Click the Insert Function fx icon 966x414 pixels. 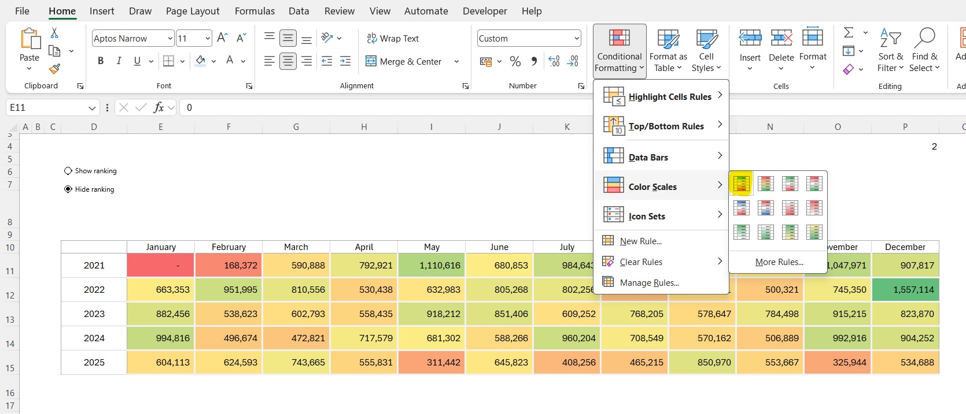pyautogui.click(x=158, y=107)
